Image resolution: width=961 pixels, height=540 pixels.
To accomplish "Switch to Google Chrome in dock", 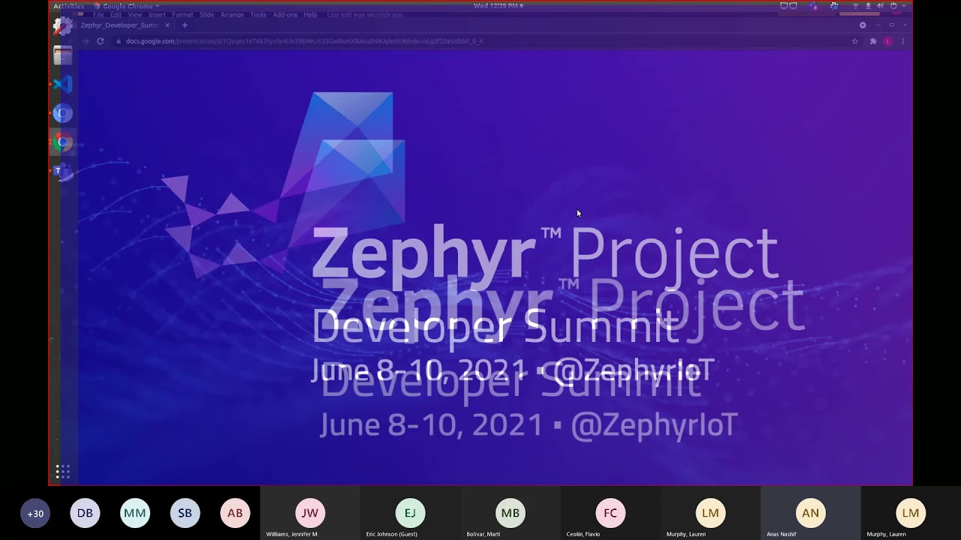I will [x=63, y=142].
